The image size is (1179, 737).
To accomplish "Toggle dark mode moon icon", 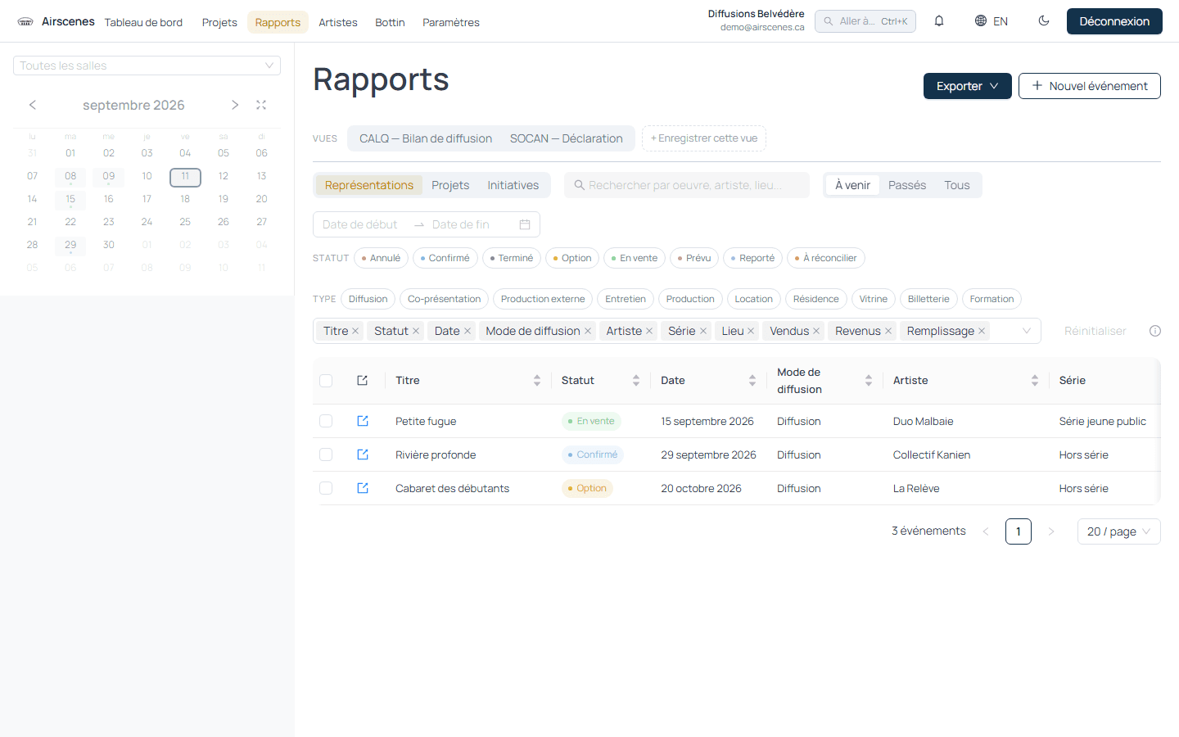I will (x=1044, y=21).
